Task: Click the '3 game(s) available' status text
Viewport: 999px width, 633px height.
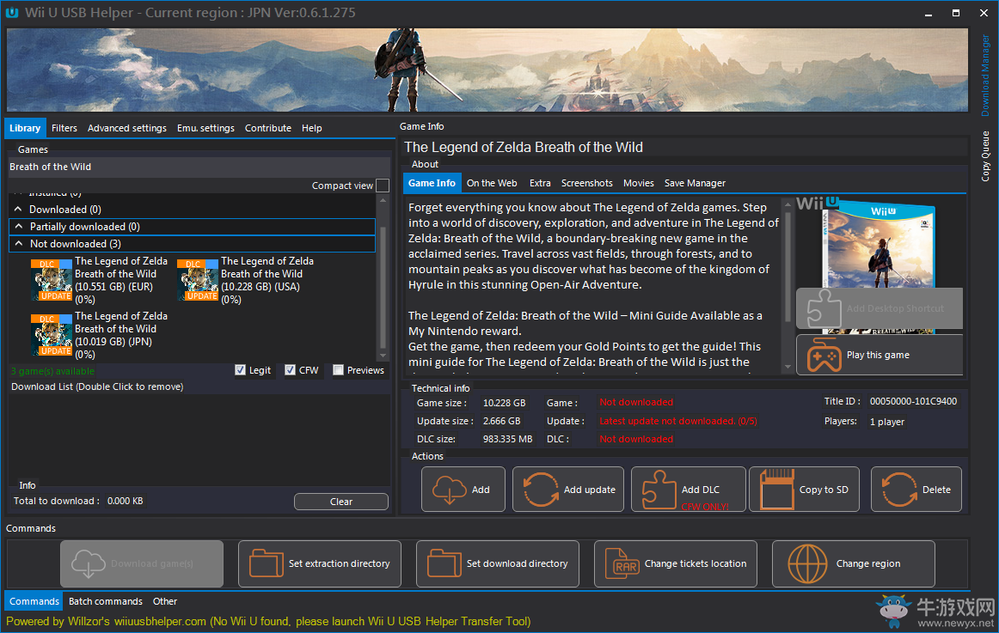Action: click(x=53, y=371)
